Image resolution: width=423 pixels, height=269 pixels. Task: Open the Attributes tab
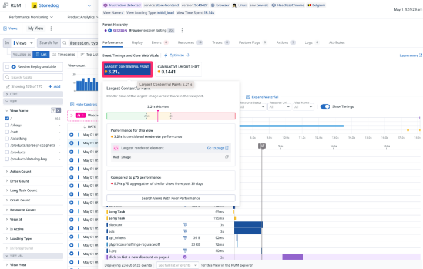click(x=337, y=43)
